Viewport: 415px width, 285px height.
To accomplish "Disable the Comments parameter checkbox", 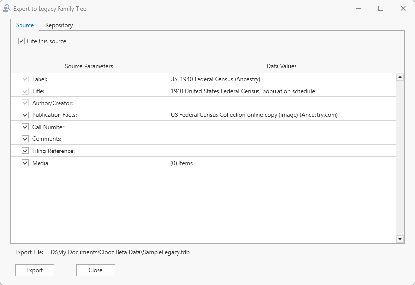I will coord(25,139).
